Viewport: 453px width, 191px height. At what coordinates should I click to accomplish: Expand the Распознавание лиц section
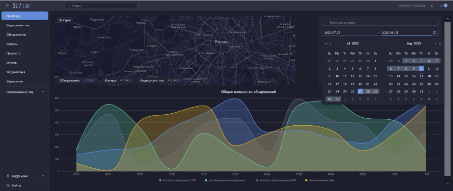click(x=25, y=92)
